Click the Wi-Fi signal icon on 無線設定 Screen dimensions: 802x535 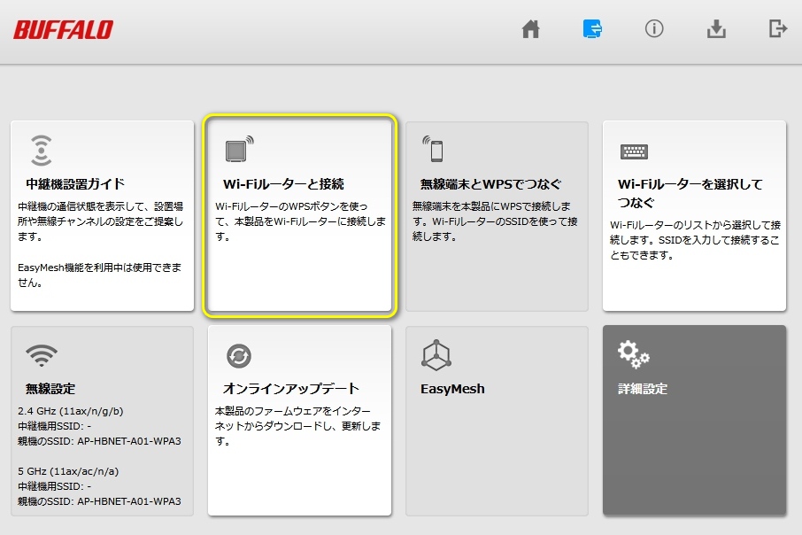pyautogui.click(x=42, y=355)
